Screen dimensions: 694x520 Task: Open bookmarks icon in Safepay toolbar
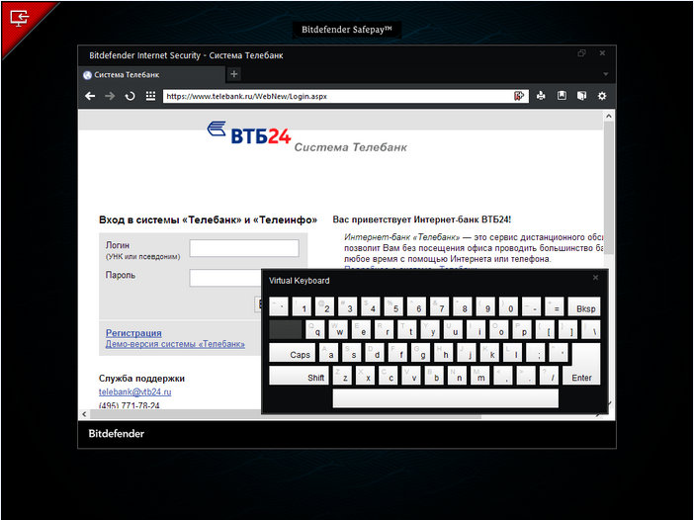coord(562,96)
